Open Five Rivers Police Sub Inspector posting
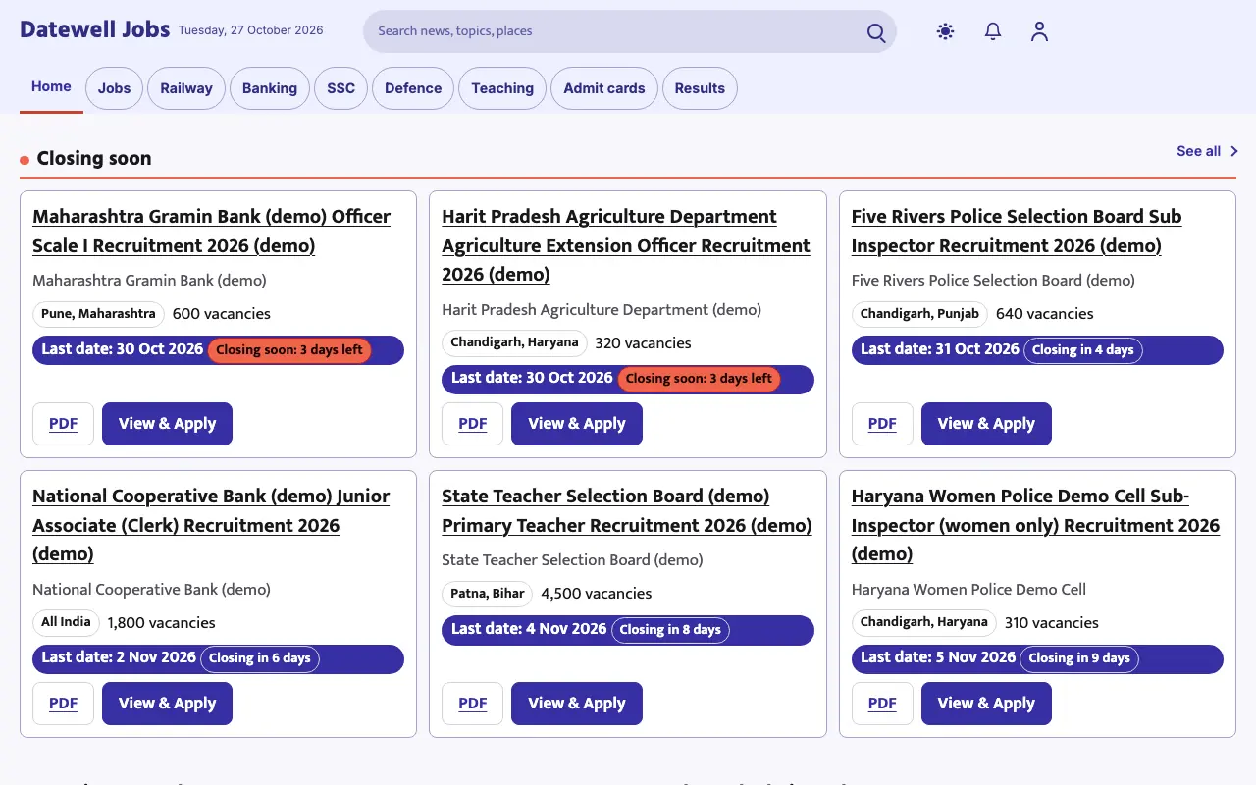This screenshot has width=1256, height=785. 1017,231
